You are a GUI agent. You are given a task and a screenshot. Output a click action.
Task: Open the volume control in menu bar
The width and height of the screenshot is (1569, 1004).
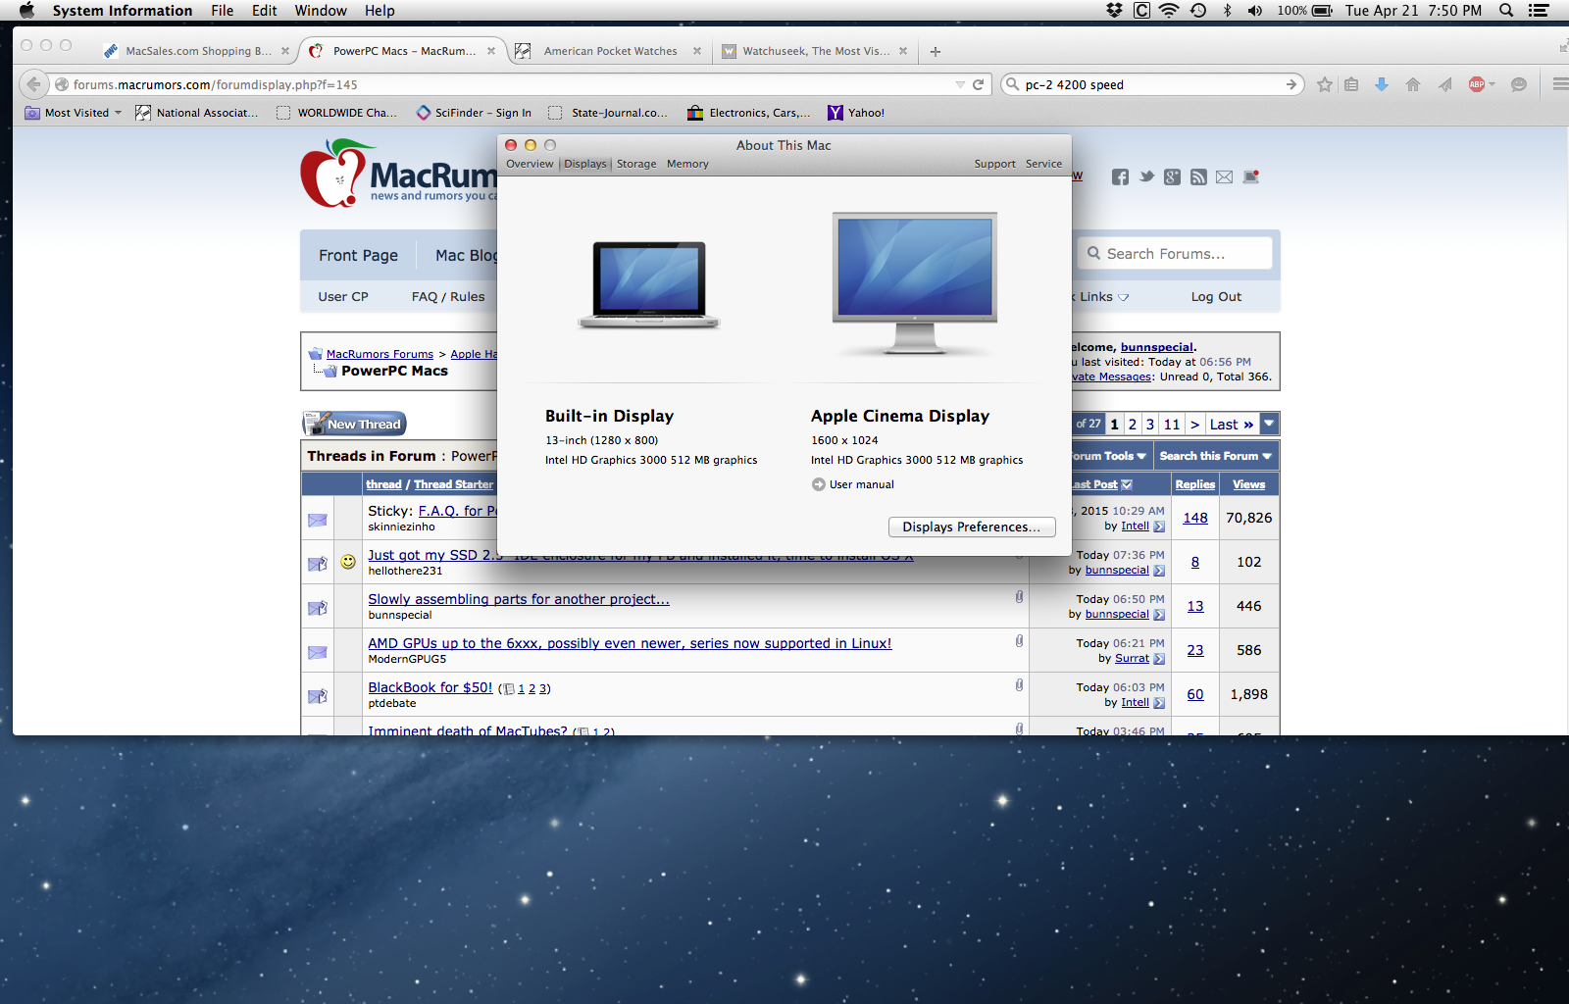pos(1255,11)
